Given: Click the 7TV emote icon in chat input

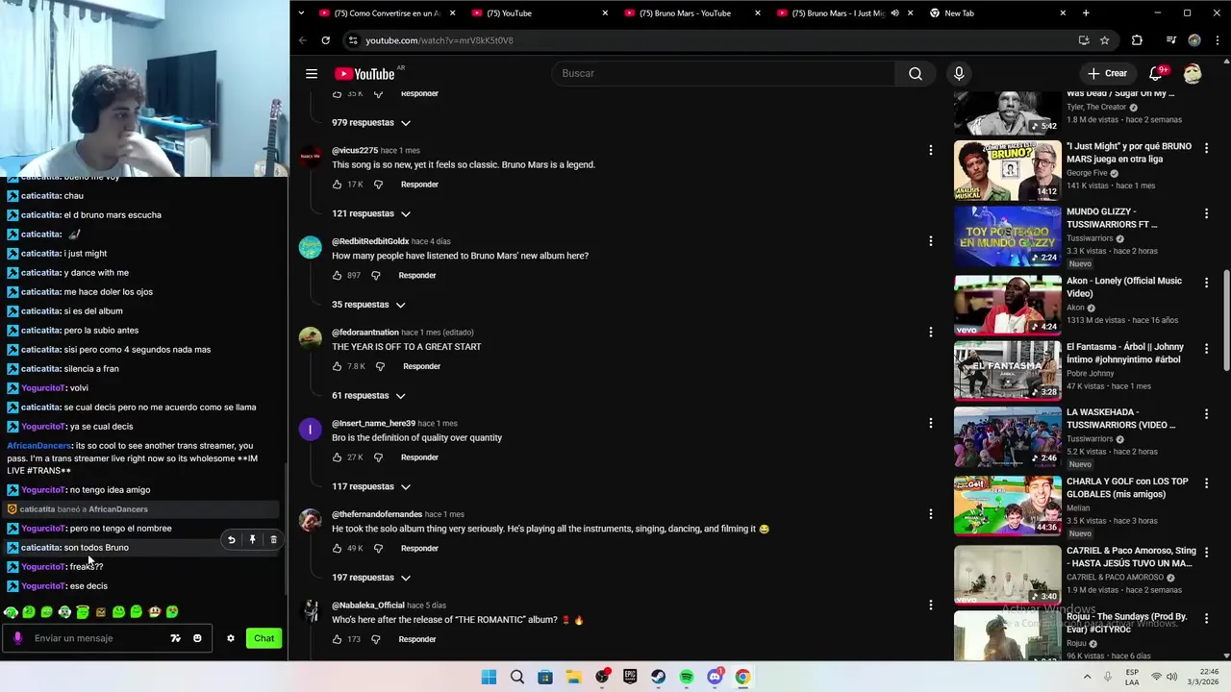Looking at the screenshot, I should [175, 638].
